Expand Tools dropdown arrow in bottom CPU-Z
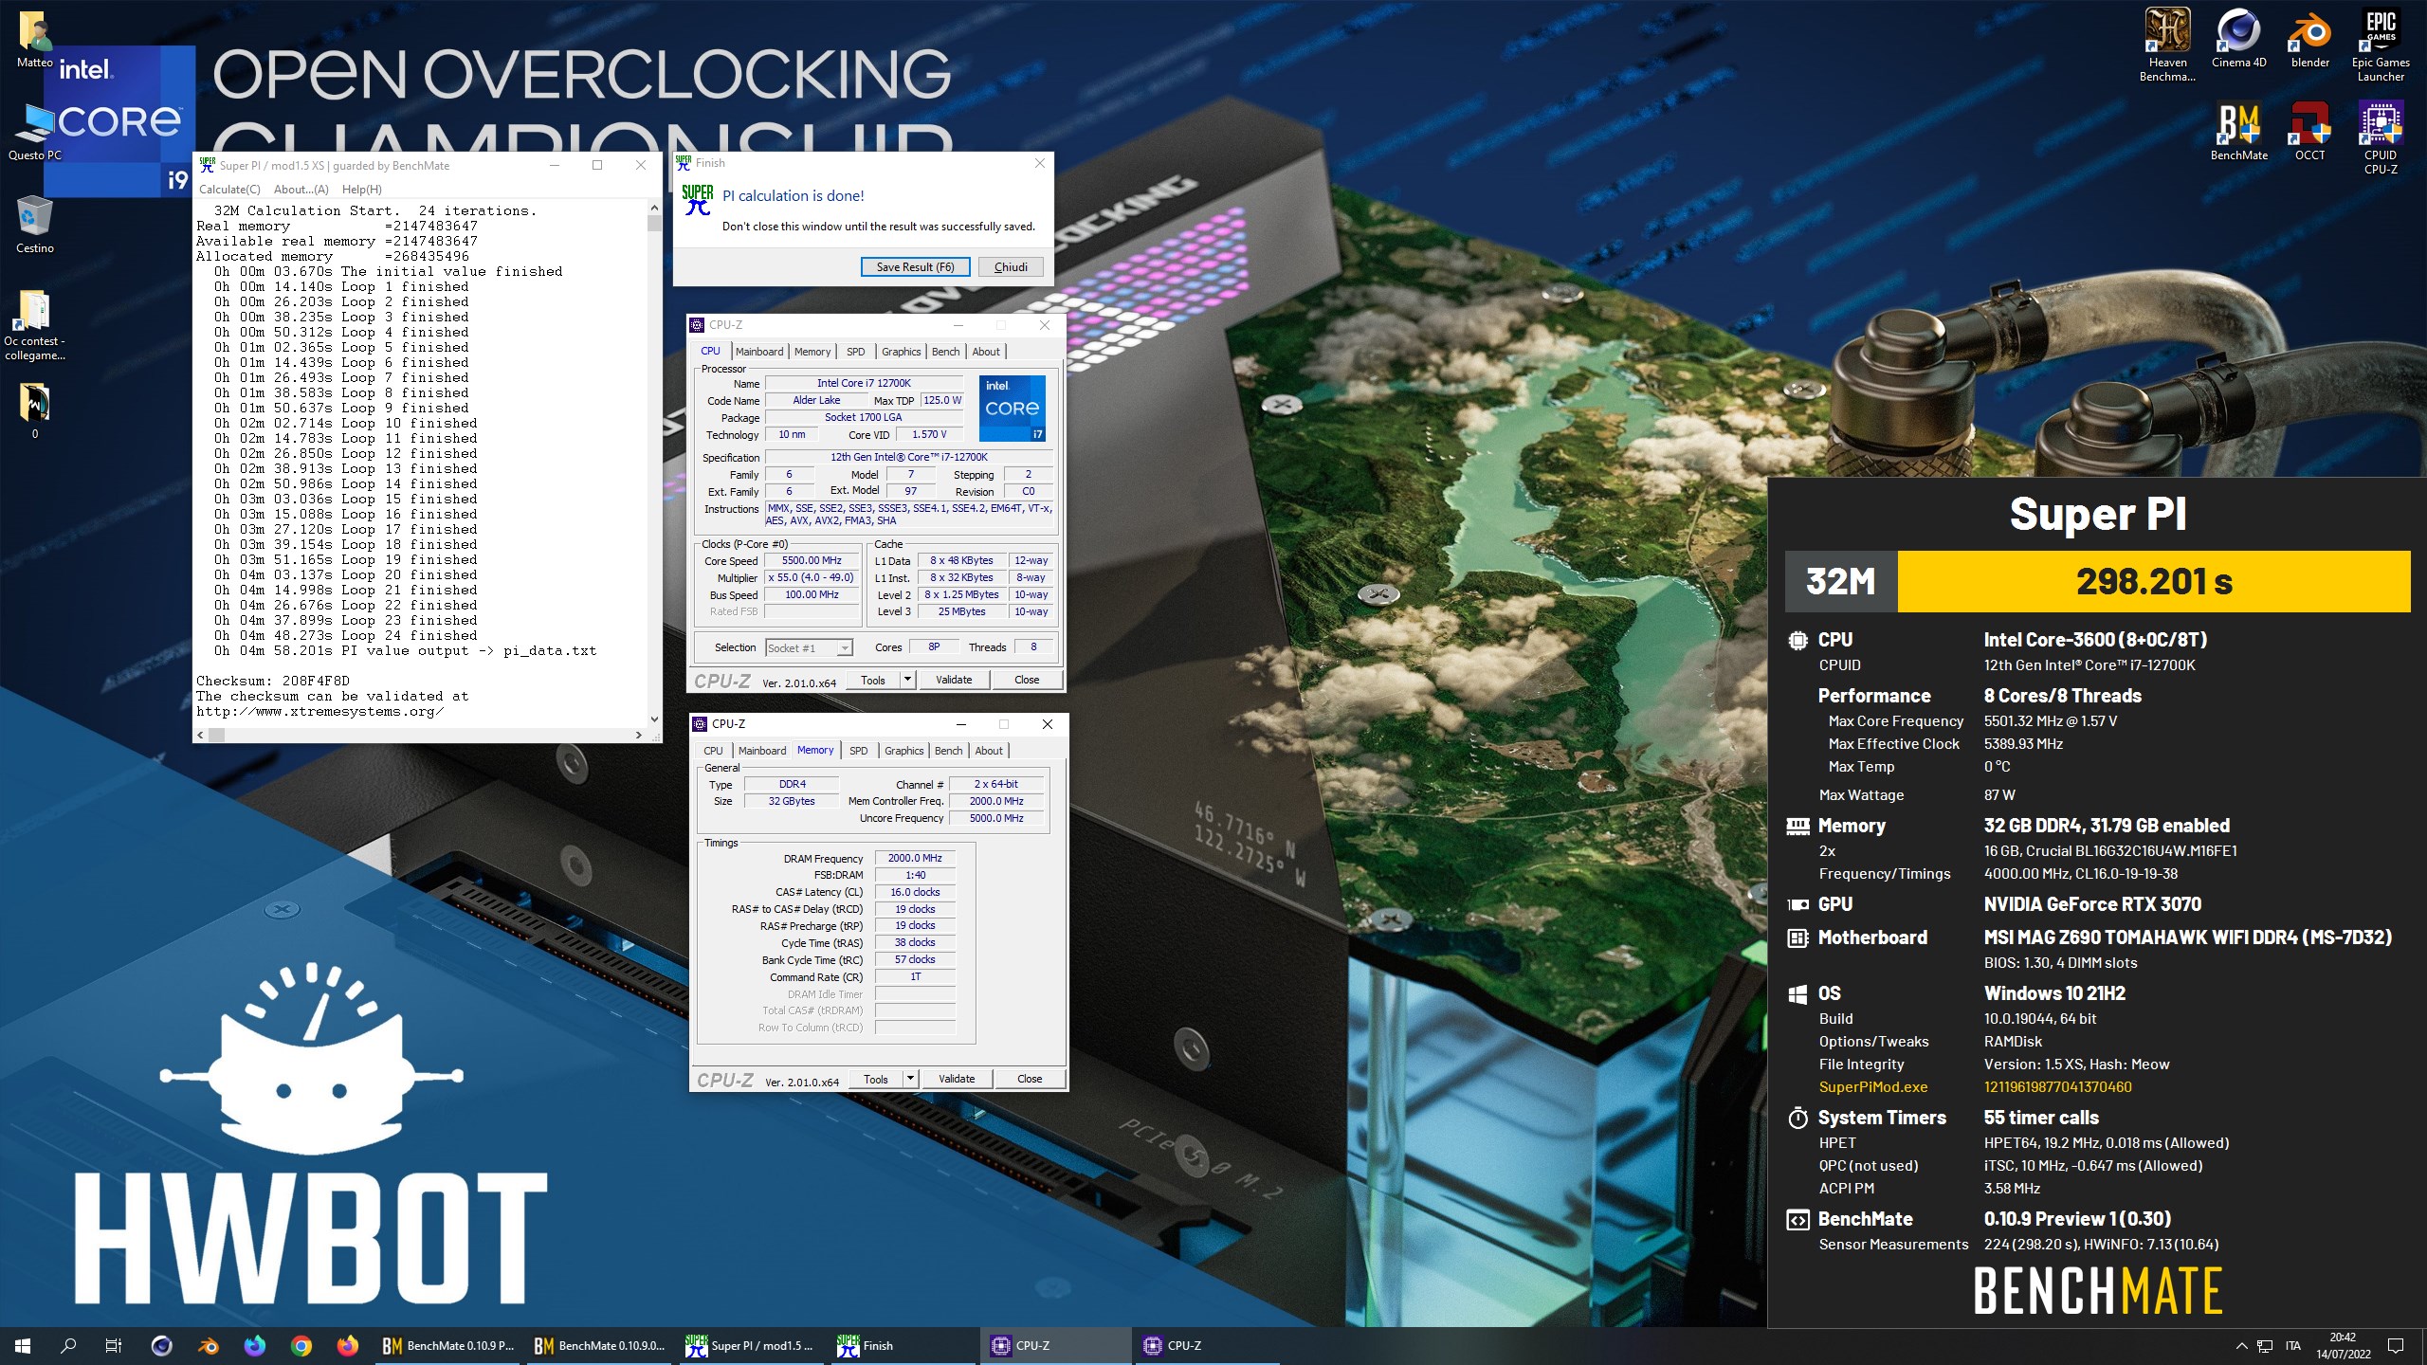 (910, 1079)
